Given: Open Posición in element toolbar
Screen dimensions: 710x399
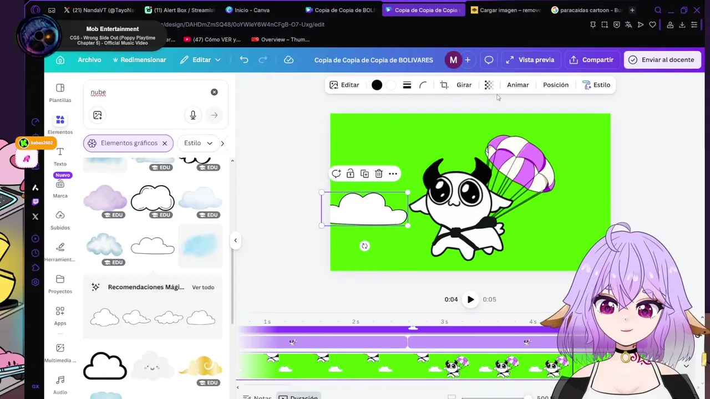Looking at the screenshot, I should [x=556, y=85].
